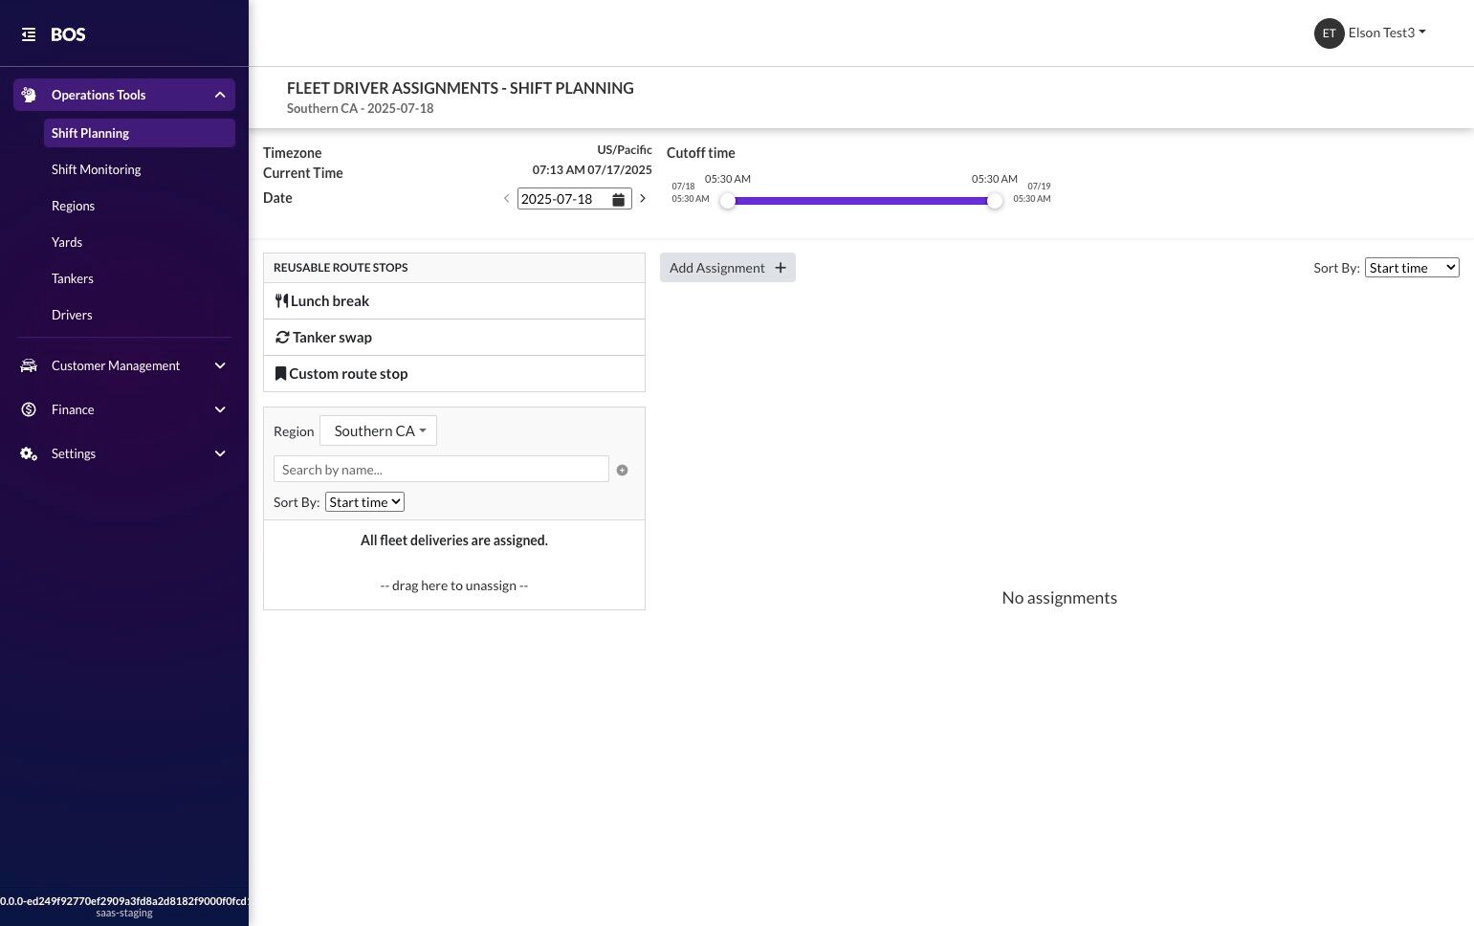Click the BOS logo

pos(68,34)
